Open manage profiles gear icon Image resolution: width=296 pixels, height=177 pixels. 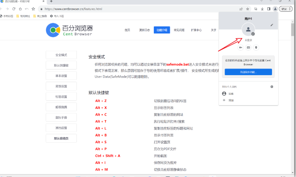[x=272, y=87]
